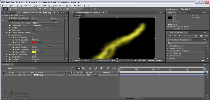Click the Active Camera view button
This screenshot has width=210, height=100.
pyautogui.click(x=155, y=61)
